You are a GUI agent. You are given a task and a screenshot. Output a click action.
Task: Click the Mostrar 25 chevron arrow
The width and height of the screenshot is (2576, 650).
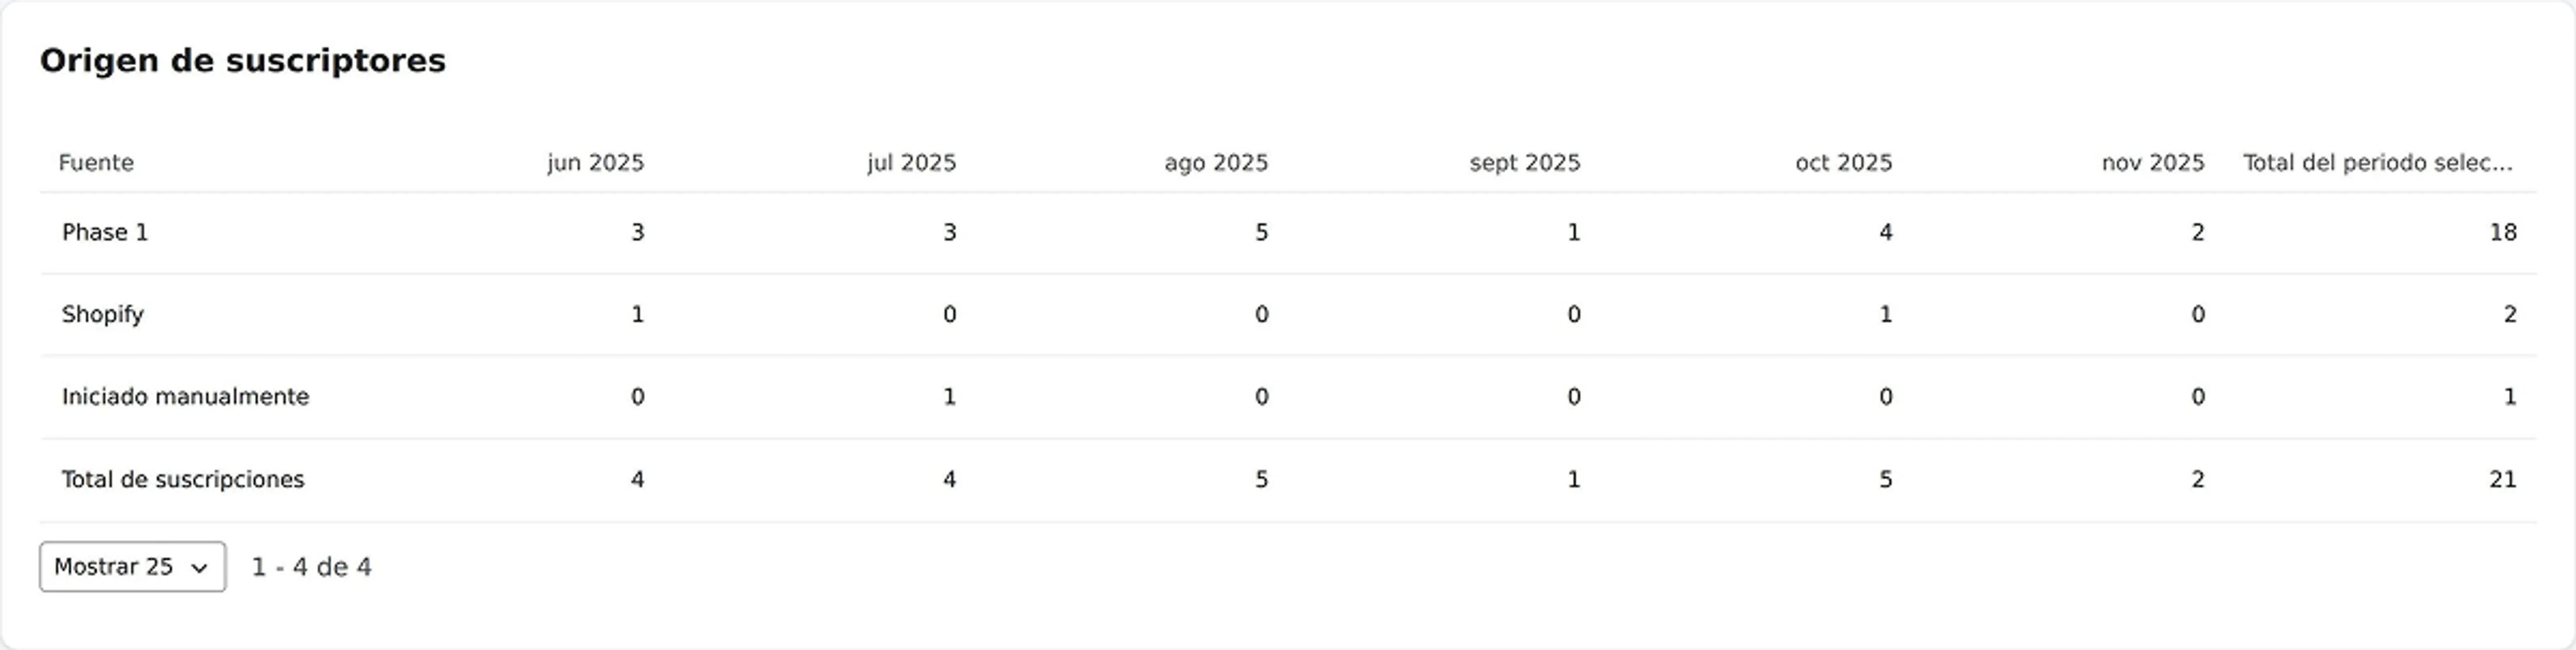(196, 567)
